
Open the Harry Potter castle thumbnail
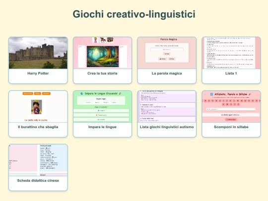(38, 53)
